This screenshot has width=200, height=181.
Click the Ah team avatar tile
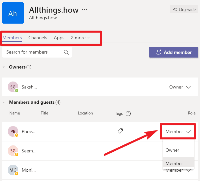pos(13,13)
